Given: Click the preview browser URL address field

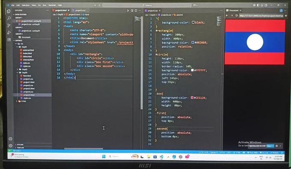Looking at the screenshot, I should tap(261, 16).
